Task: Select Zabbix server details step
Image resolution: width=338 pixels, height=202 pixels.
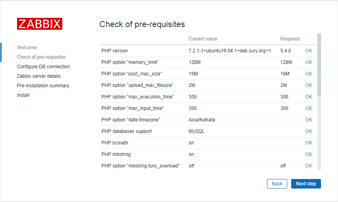Action: [39, 76]
